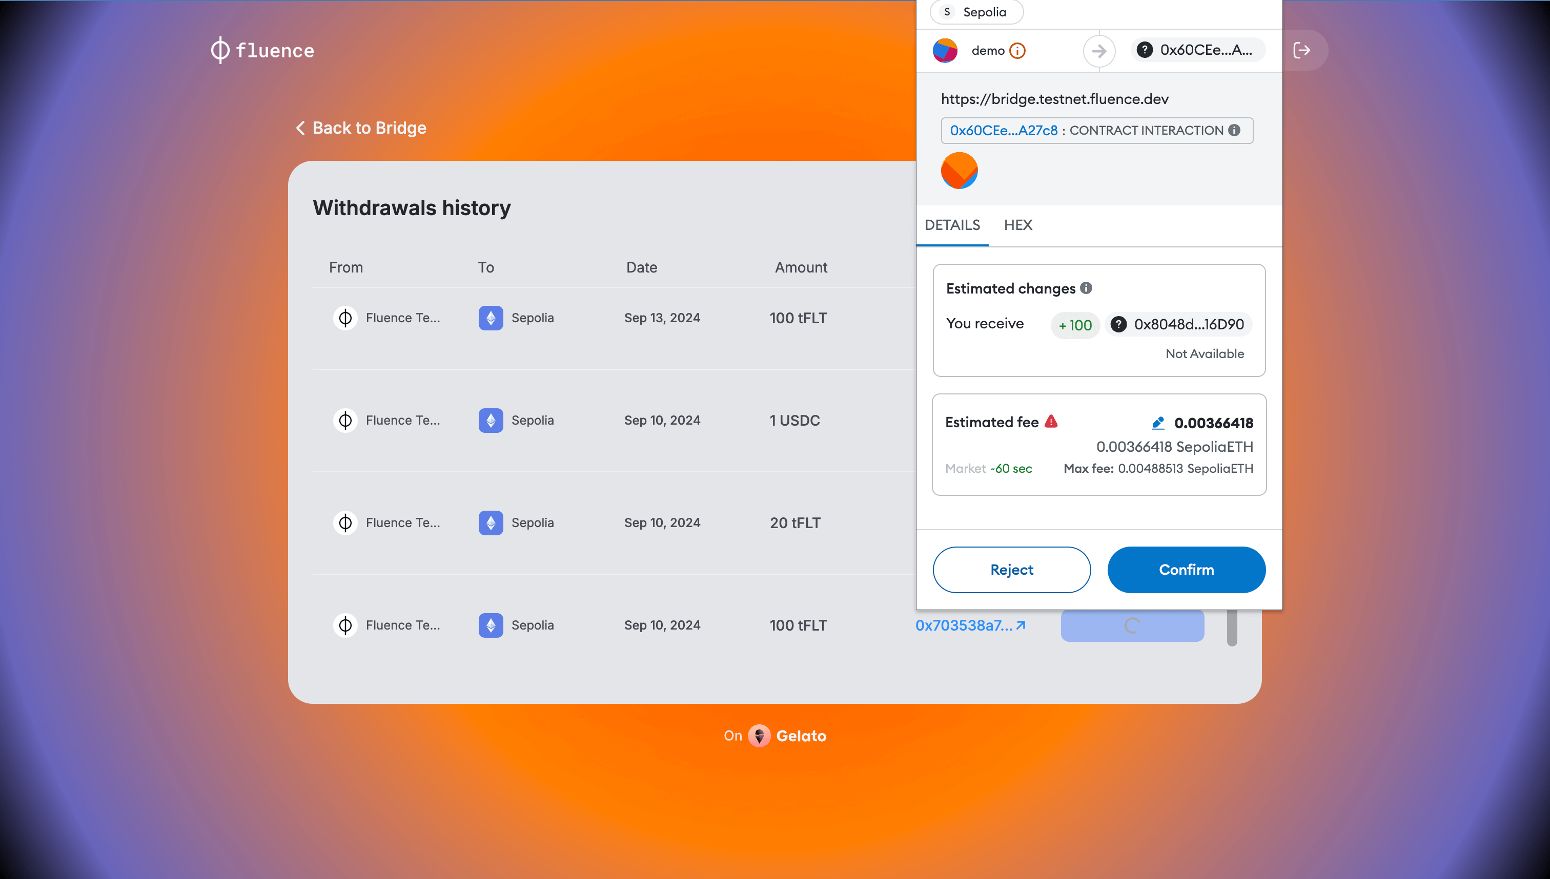Click the arrow icon between demo and recipient address
This screenshot has width=1550, height=879.
1099,51
